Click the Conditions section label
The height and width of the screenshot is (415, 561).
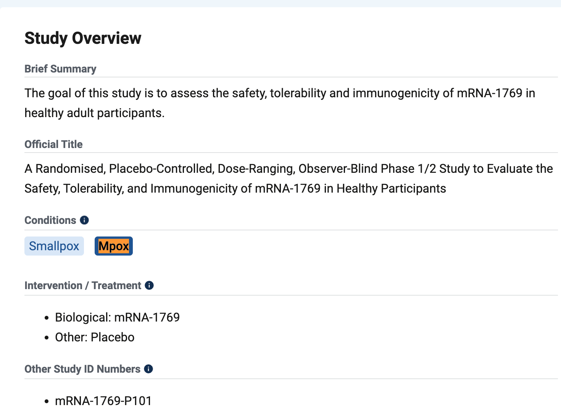tap(50, 220)
